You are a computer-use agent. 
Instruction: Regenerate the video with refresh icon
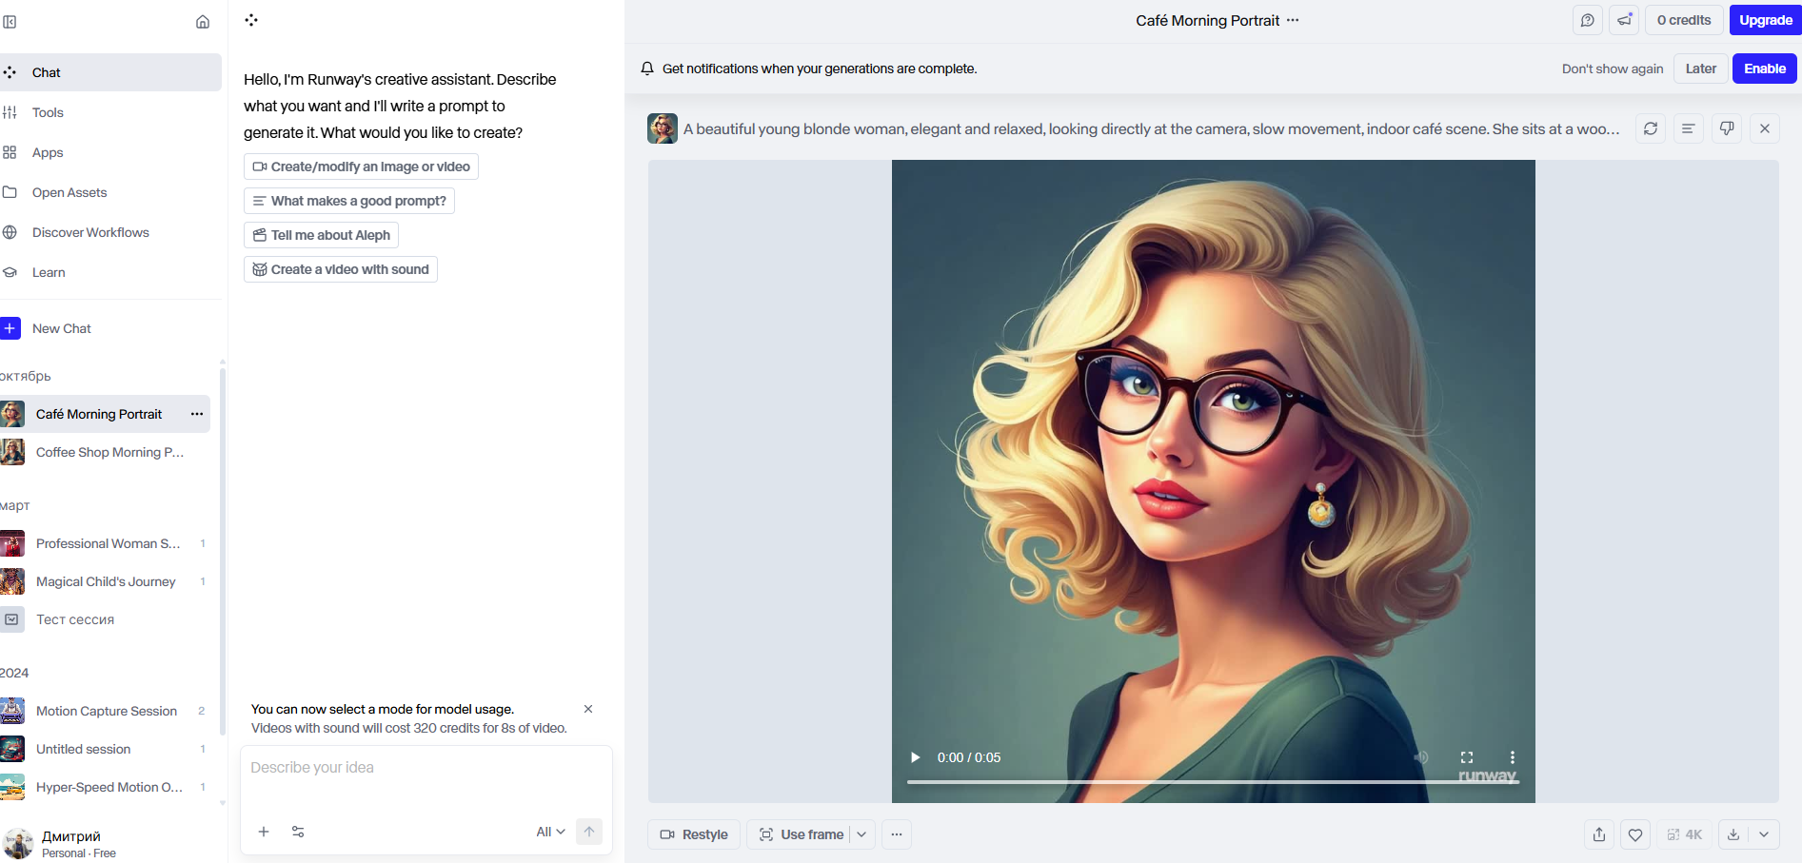(1651, 128)
